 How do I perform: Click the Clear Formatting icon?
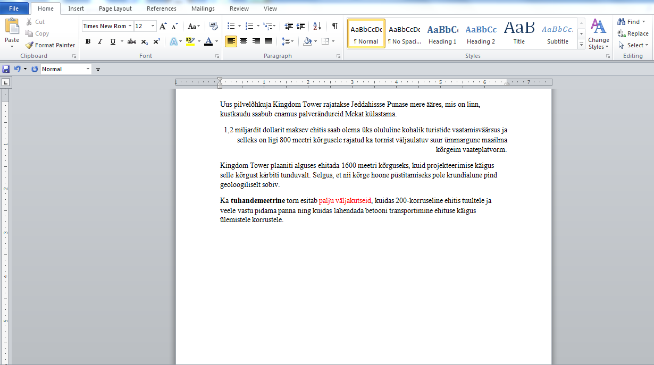tap(214, 26)
